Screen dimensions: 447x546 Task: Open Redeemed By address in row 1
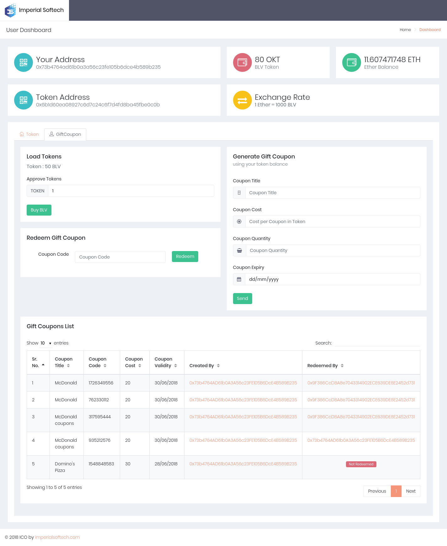coord(361,383)
